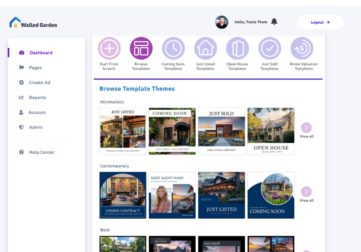Select the Under Contract contemporary template
The height and width of the screenshot is (252, 361).
[123, 195]
